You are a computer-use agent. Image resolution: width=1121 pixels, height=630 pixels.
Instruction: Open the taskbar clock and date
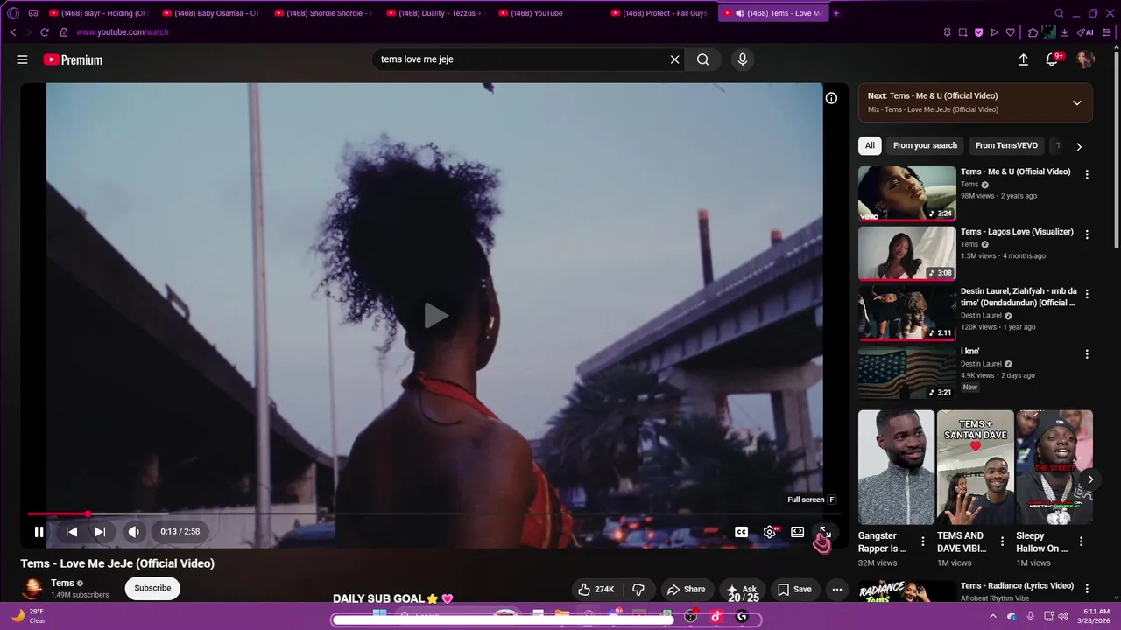coord(1096,616)
